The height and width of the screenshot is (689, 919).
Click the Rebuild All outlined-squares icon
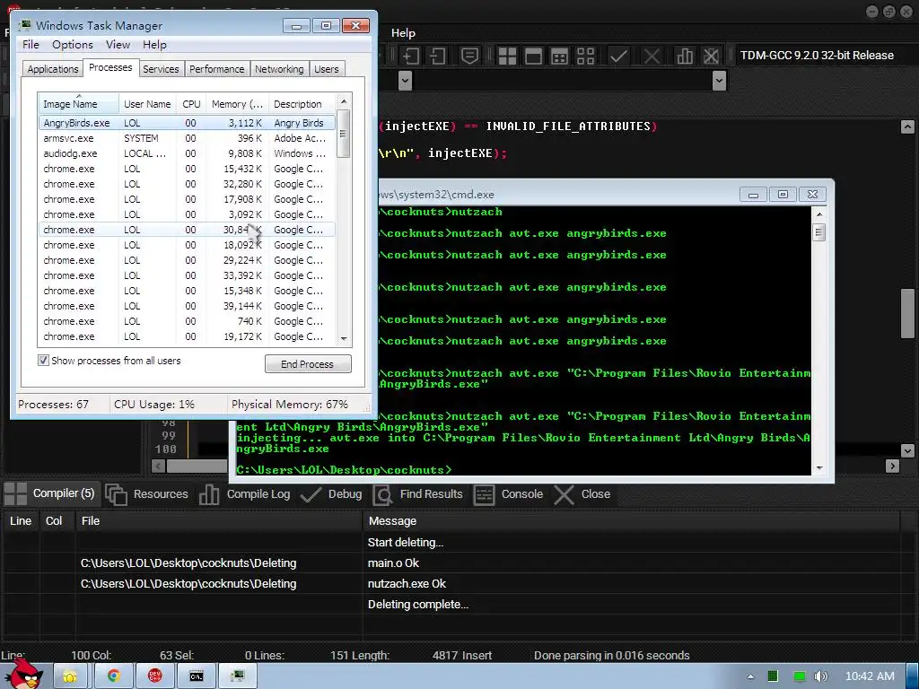pos(585,56)
